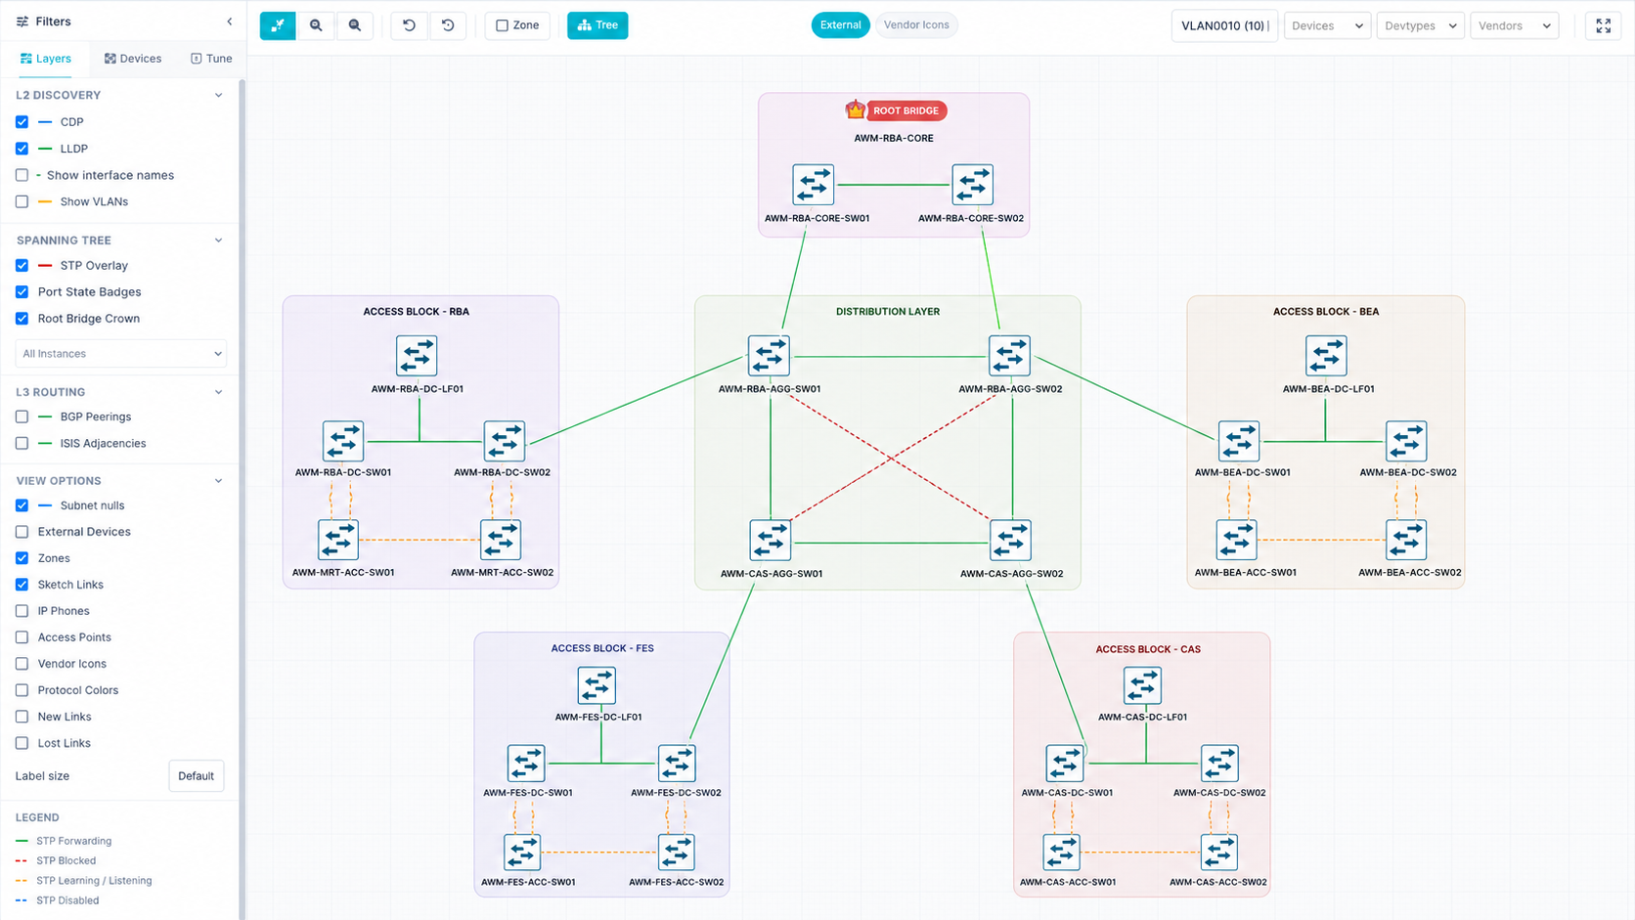Viewport: 1635px width, 920px height.
Task: Click the Filters panel vertical scrollbar
Action: (x=243, y=499)
